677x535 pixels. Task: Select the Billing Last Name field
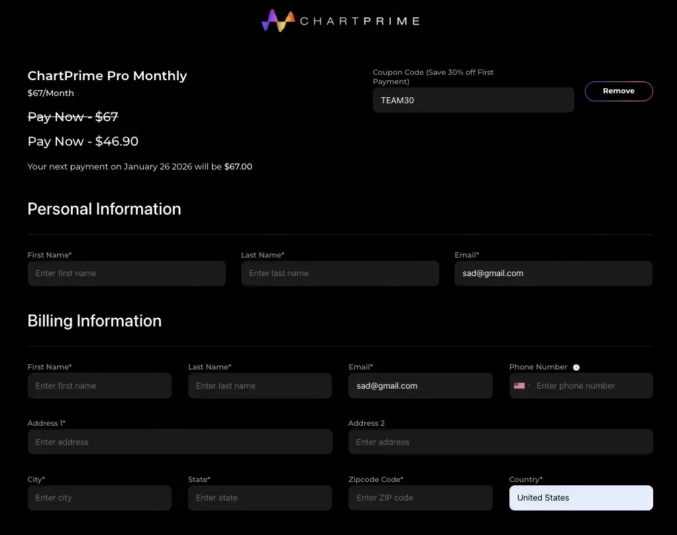260,386
